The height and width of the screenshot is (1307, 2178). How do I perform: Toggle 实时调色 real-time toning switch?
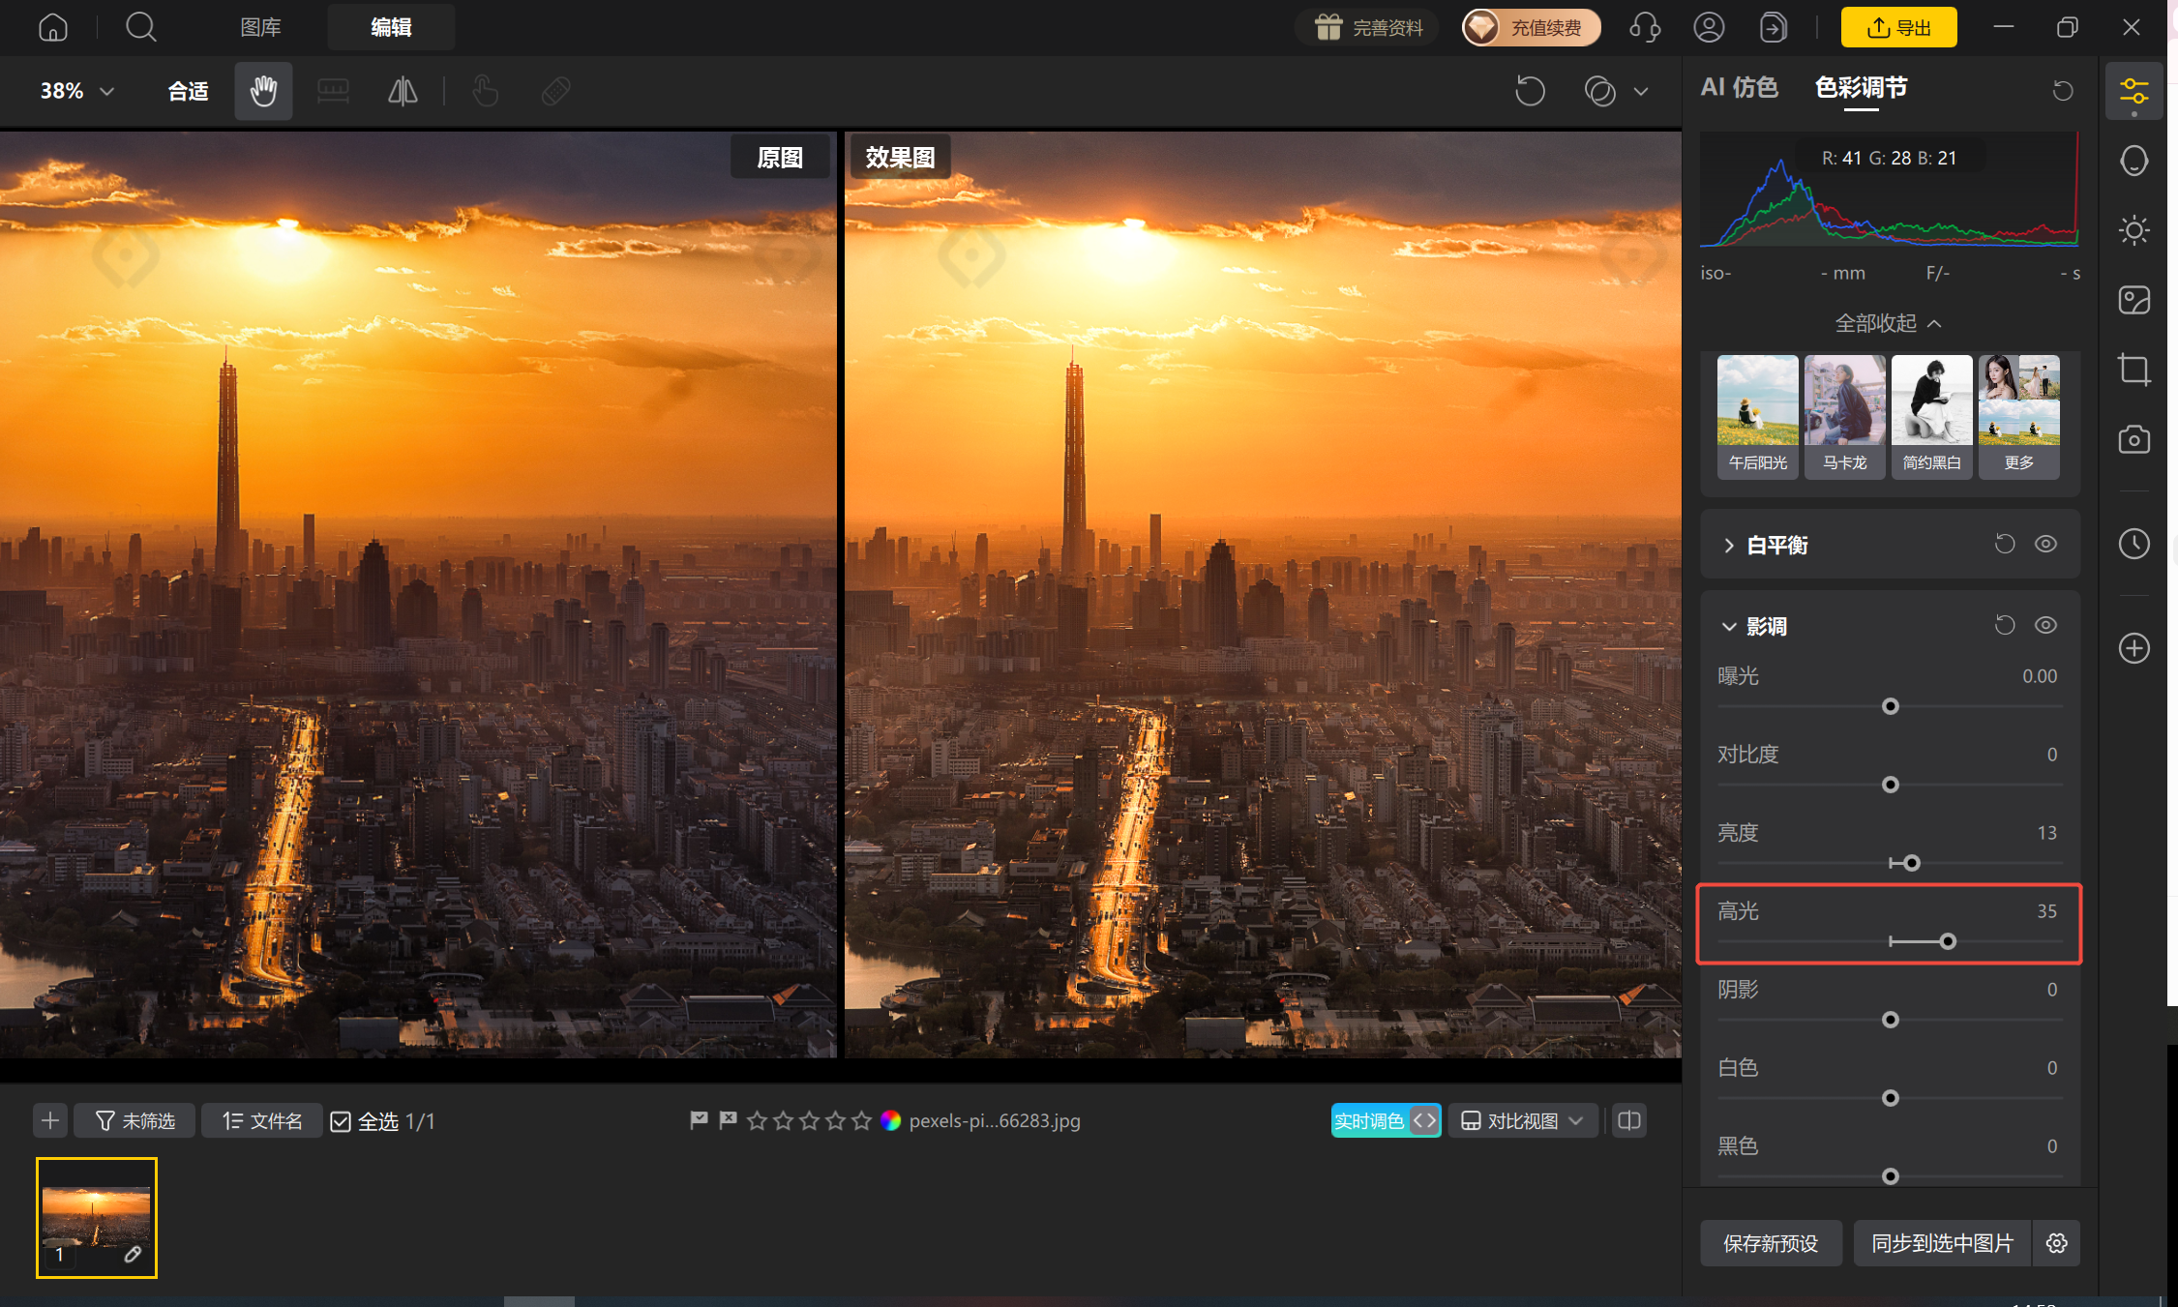tap(1386, 1120)
